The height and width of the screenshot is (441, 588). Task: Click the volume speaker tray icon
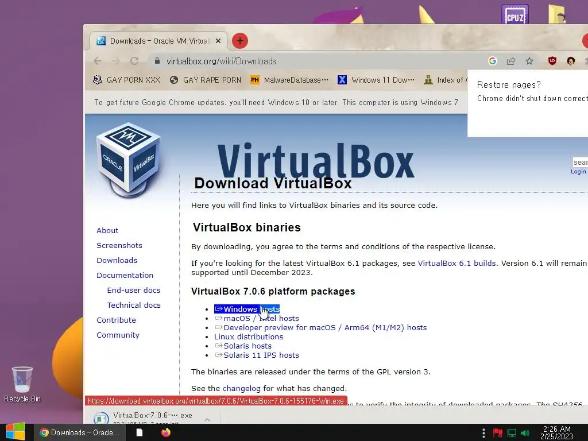[525, 433]
